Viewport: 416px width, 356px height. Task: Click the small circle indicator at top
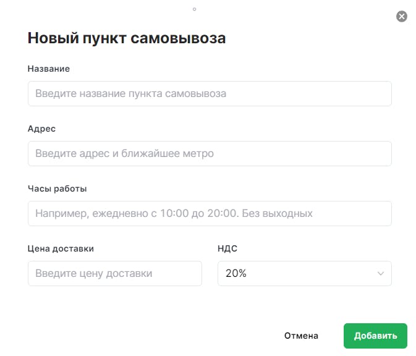[194, 9]
